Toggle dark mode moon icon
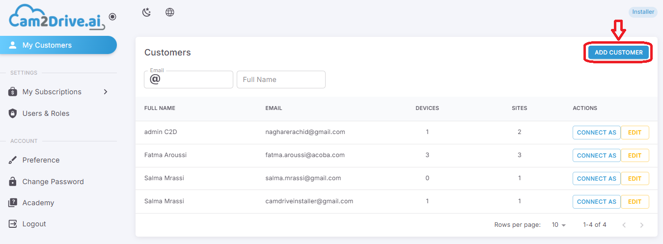This screenshot has width=663, height=244. tap(146, 12)
